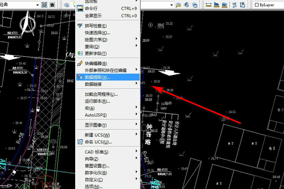Click the UCS icon beside 命名 UCS
This screenshot has width=284, height=189.
[x=80, y=142]
